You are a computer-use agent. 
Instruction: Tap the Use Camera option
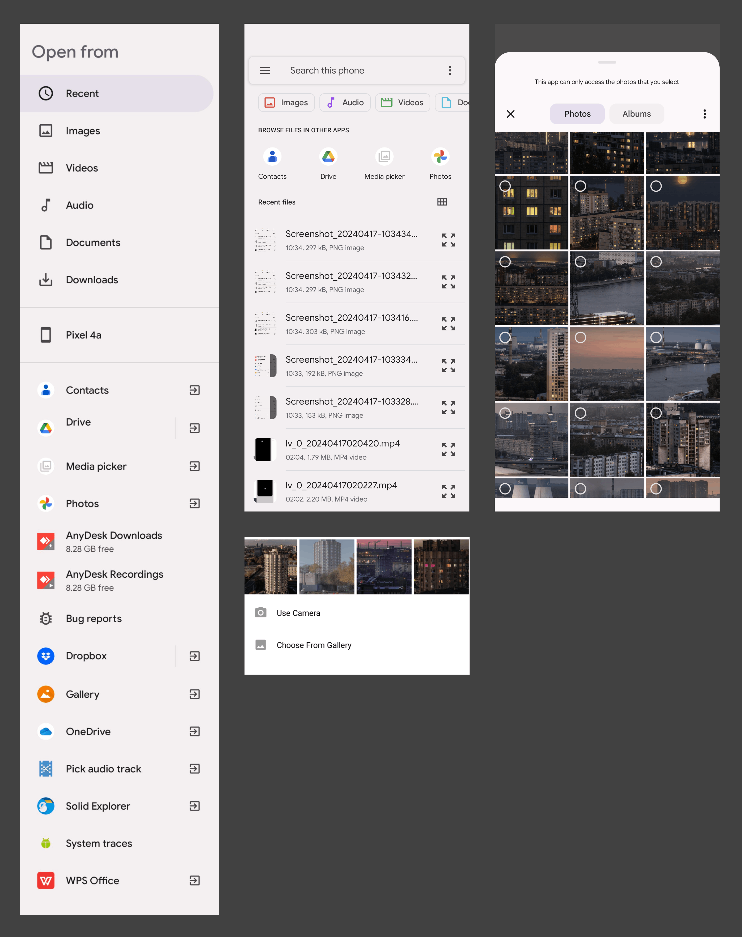298,613
